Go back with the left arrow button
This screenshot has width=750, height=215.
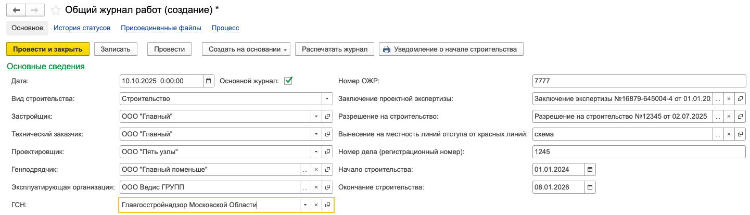pos(16,10)
